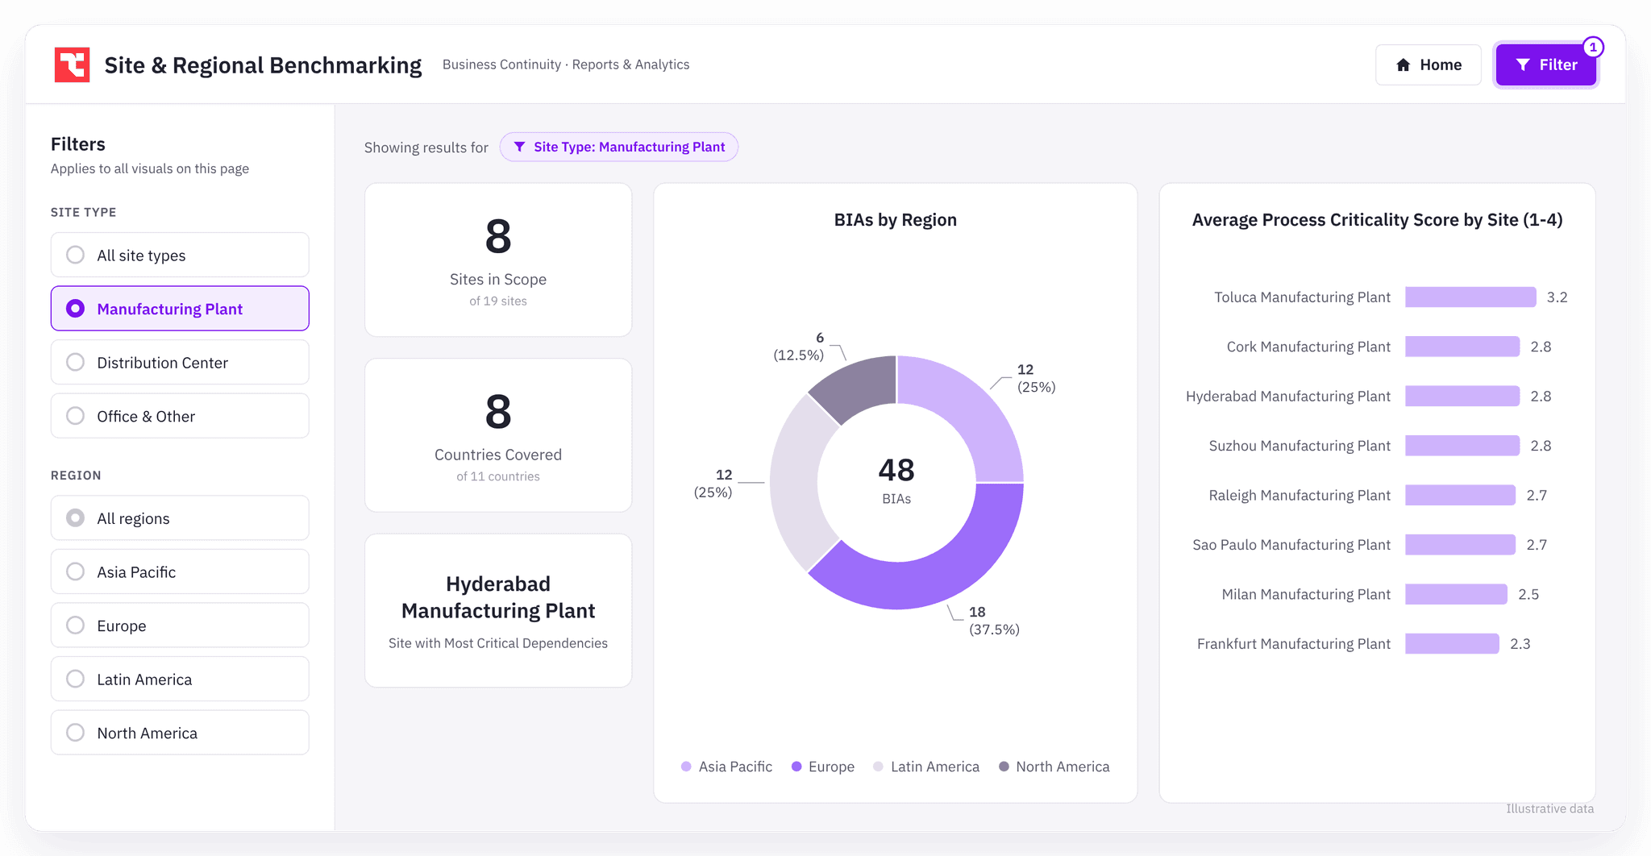Select All site types radio option
1651x856 pixels.
(180, 255)
